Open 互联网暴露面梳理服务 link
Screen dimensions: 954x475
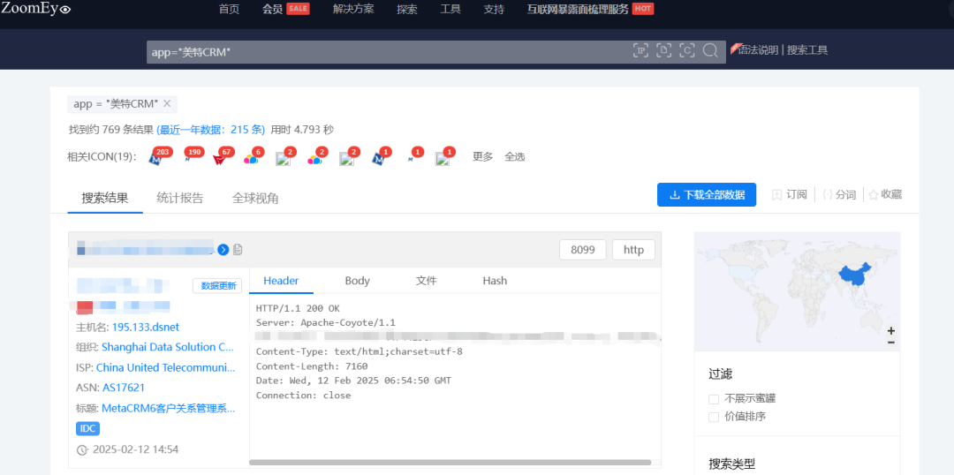pos(578,9)
